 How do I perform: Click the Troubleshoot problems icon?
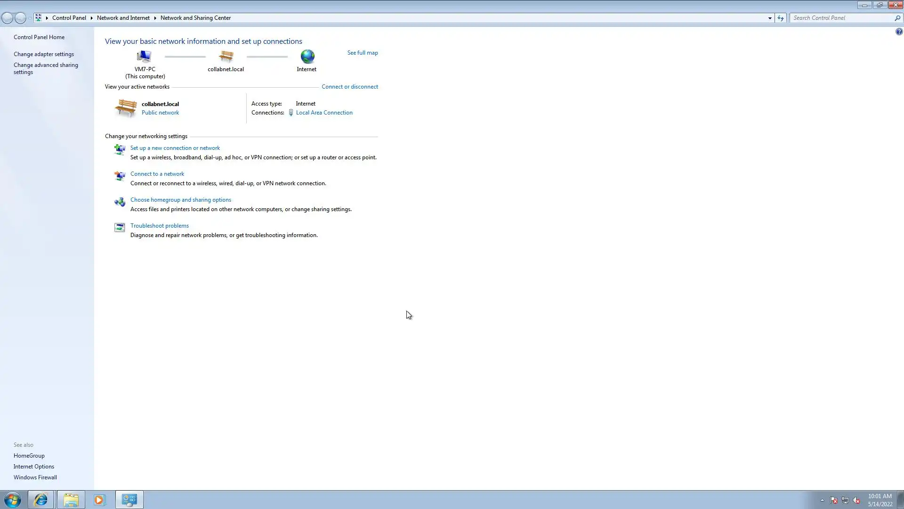point(120,228)
